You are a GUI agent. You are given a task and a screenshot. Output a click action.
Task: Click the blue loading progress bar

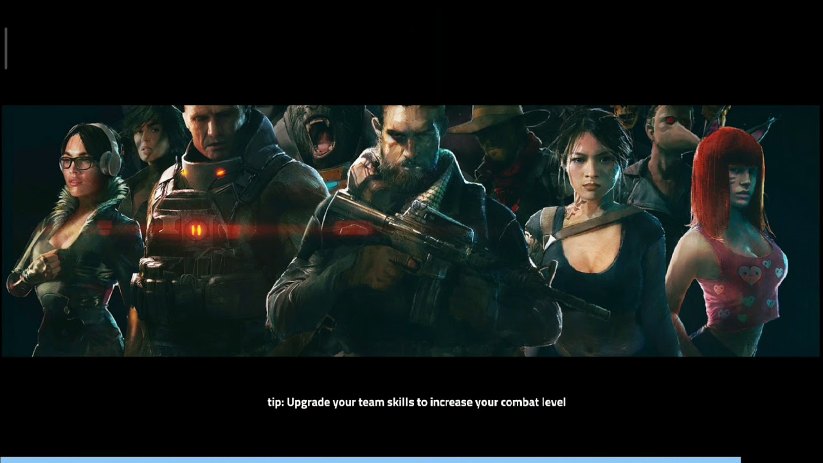[x=370, y=460]
